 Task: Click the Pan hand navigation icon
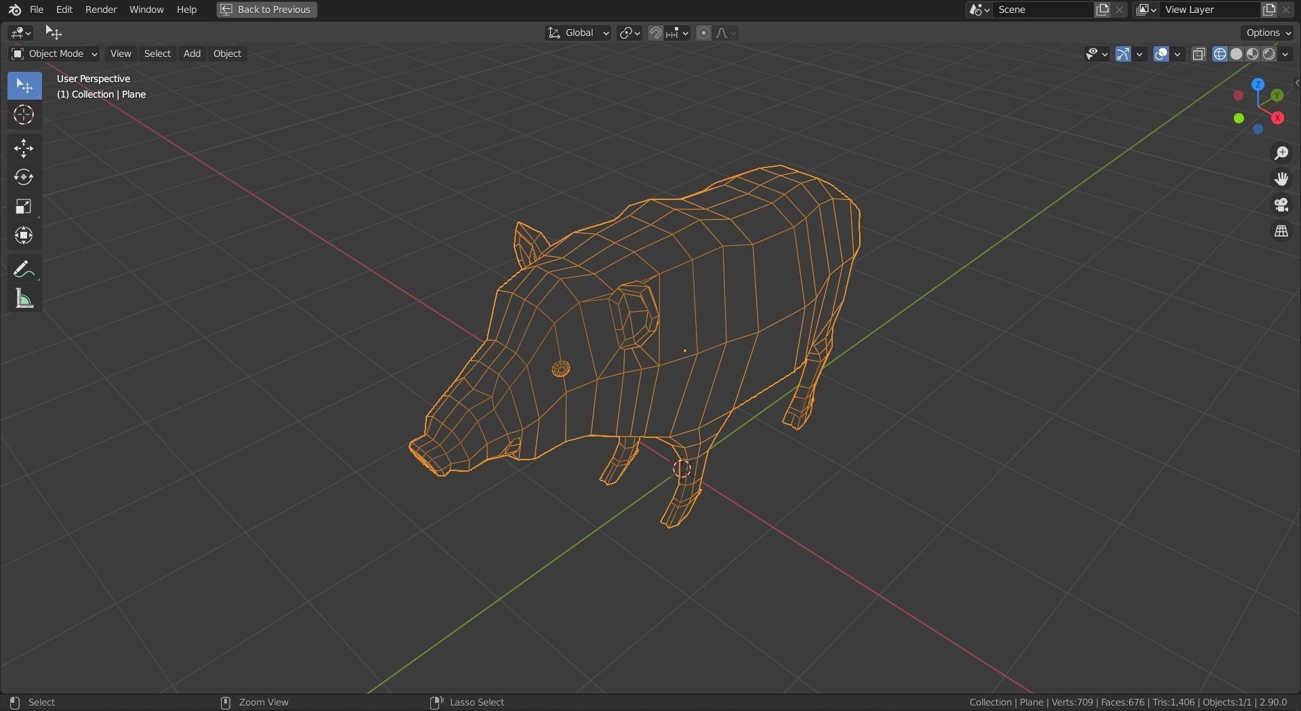(1281, 179)
